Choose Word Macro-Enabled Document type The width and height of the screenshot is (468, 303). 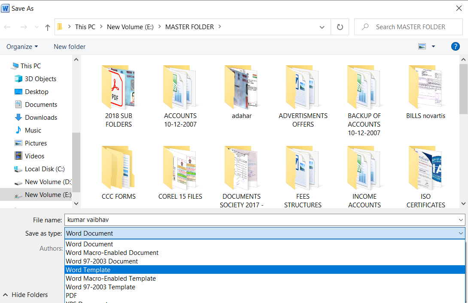click(265, 253)
